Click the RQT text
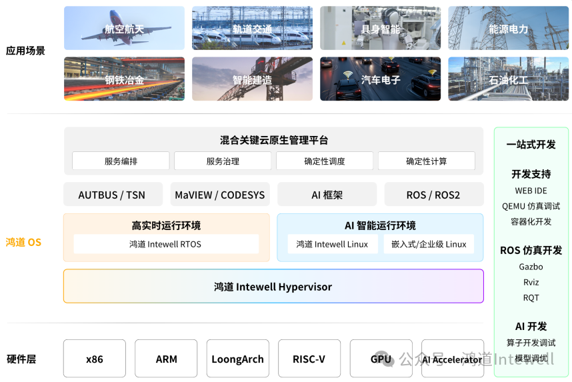The image size is (572, 382). (531, 298)
